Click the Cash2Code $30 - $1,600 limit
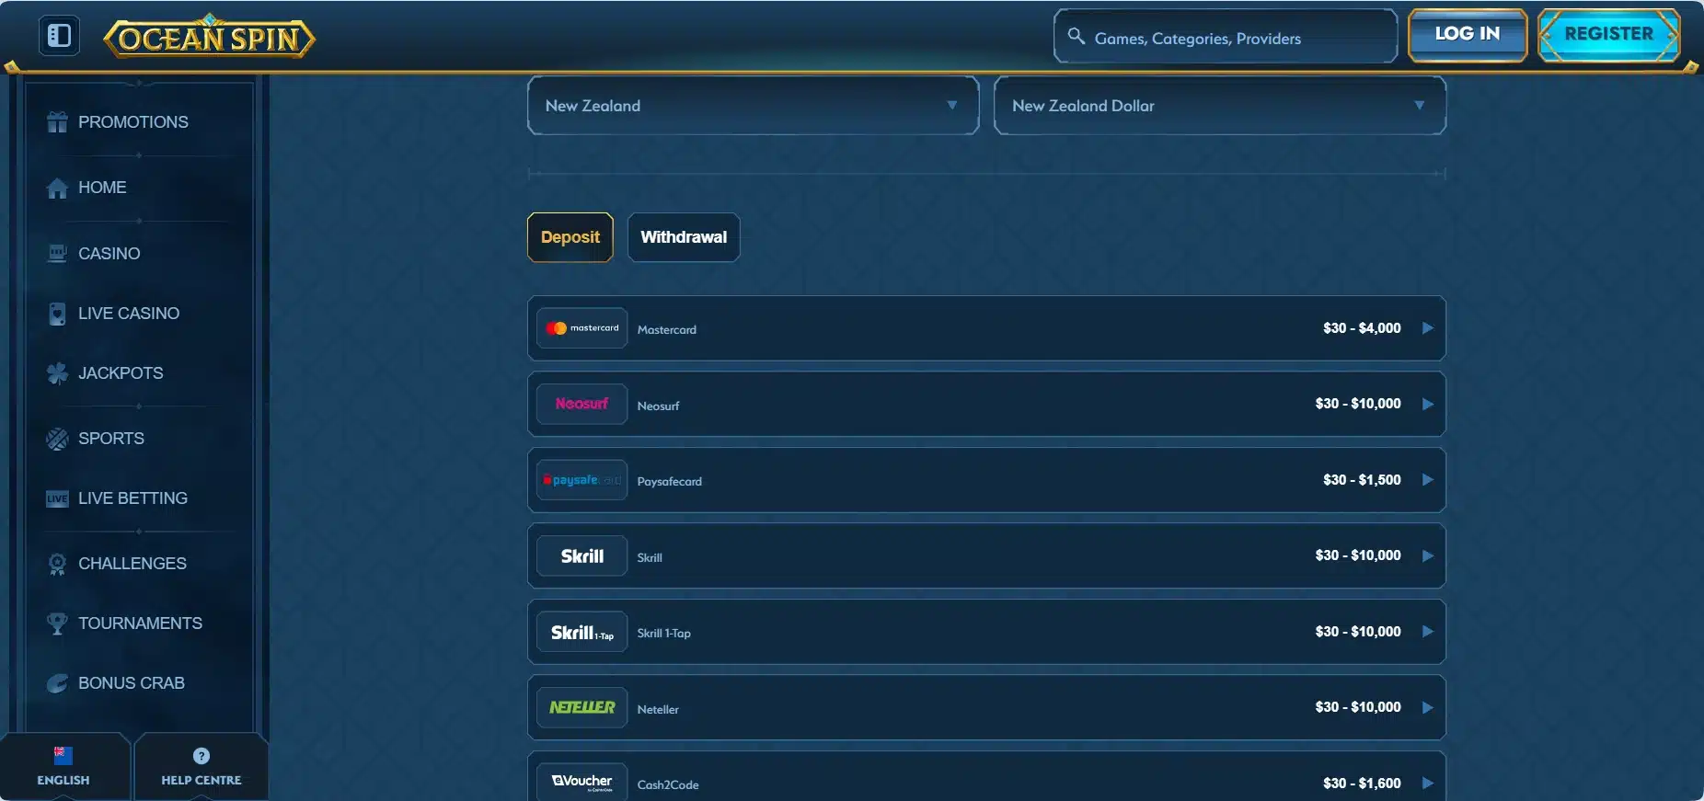 click(x=1362, y=784)
